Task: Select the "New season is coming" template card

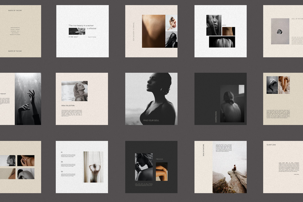Action: pyautogui.click(x=151, y=31)
